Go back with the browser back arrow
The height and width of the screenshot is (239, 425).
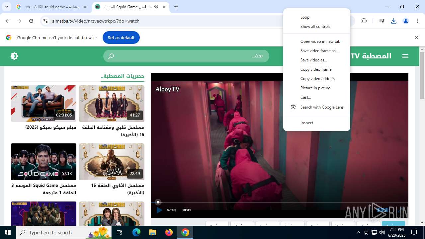click(x=7, y=21)
